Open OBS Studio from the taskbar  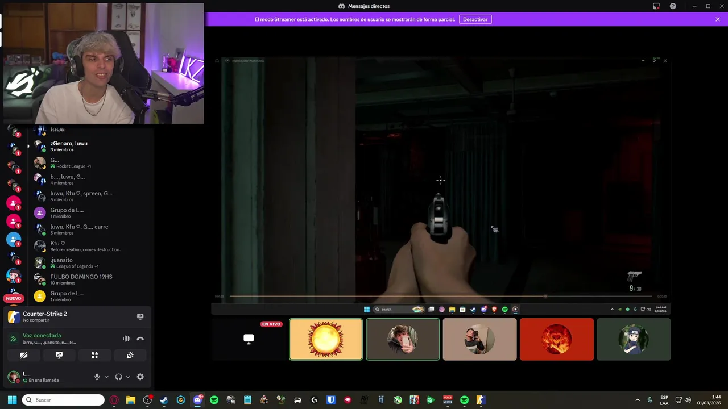147,400
